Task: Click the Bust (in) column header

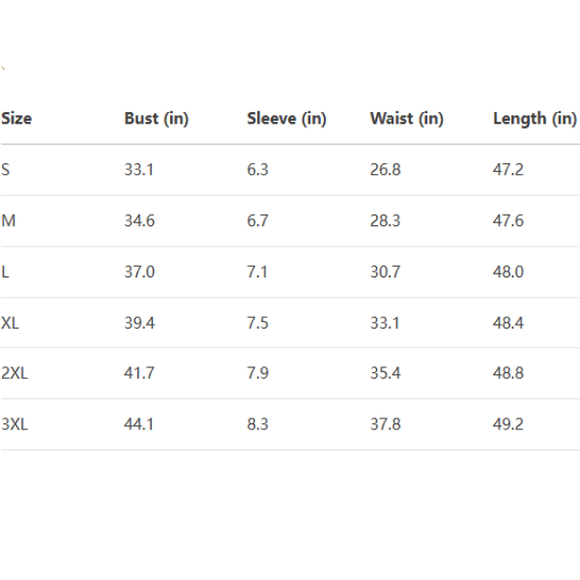Action: (156, 119)
